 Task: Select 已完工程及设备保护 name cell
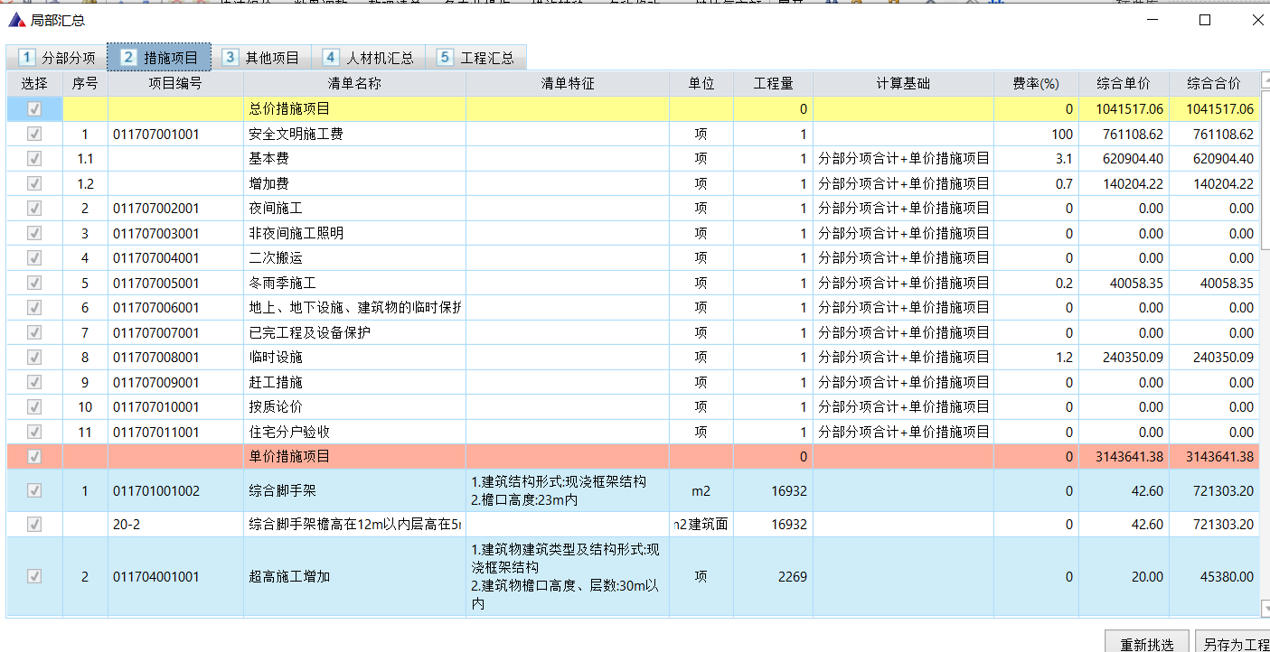354,332
